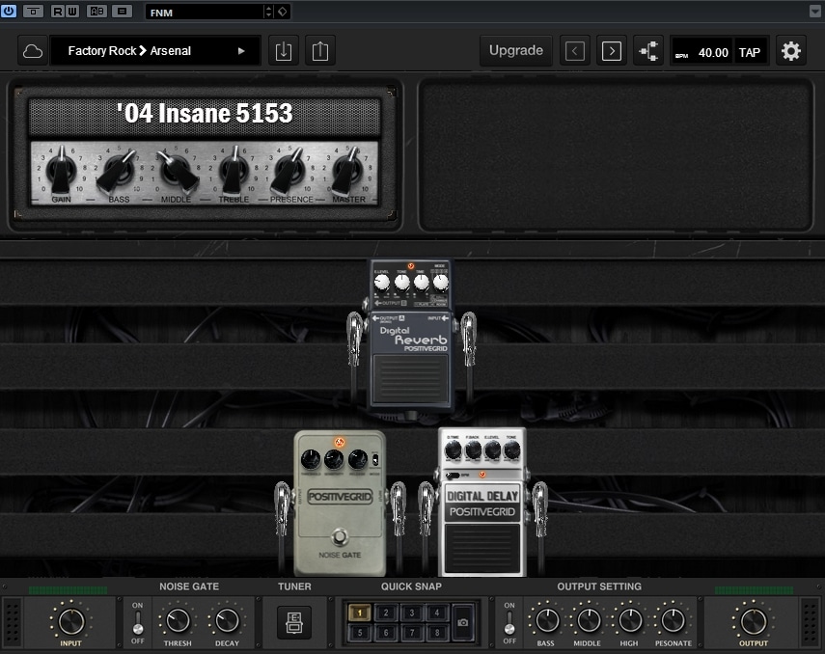Click the TAP tempo button
This screenshot has height=654, width=825.
(x=750, y=53)
